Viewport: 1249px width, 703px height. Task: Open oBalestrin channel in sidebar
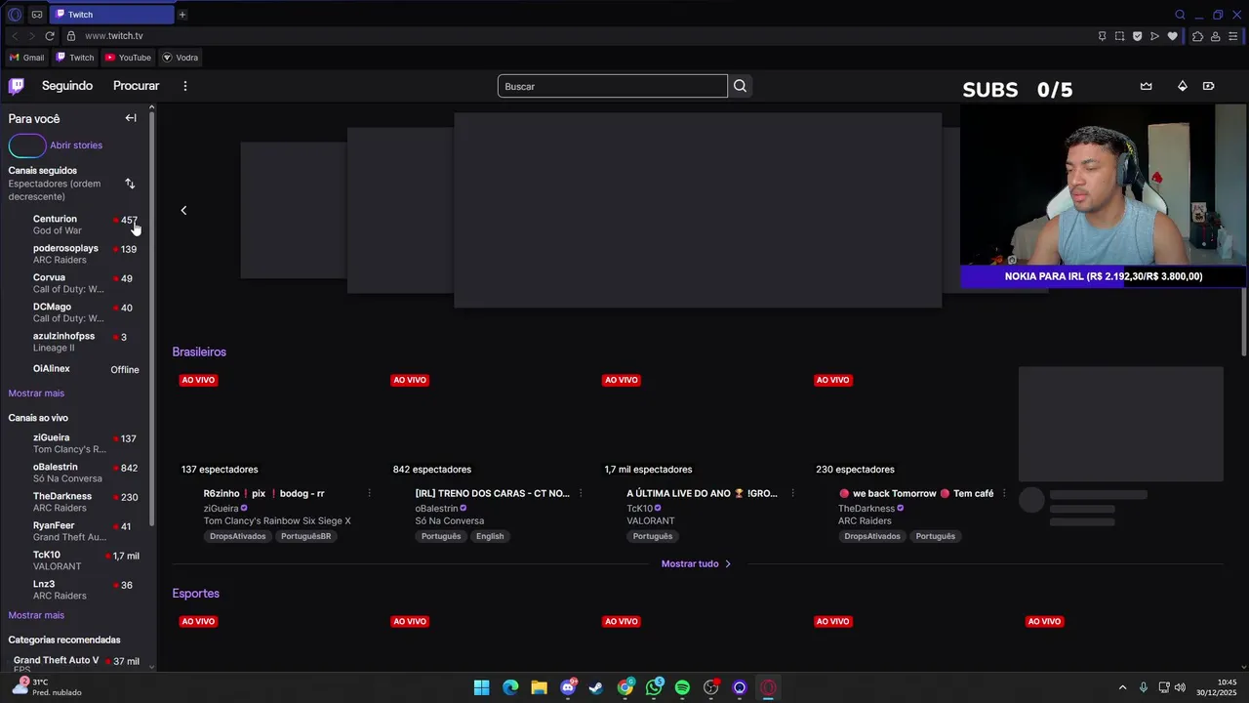coord(76,473)
